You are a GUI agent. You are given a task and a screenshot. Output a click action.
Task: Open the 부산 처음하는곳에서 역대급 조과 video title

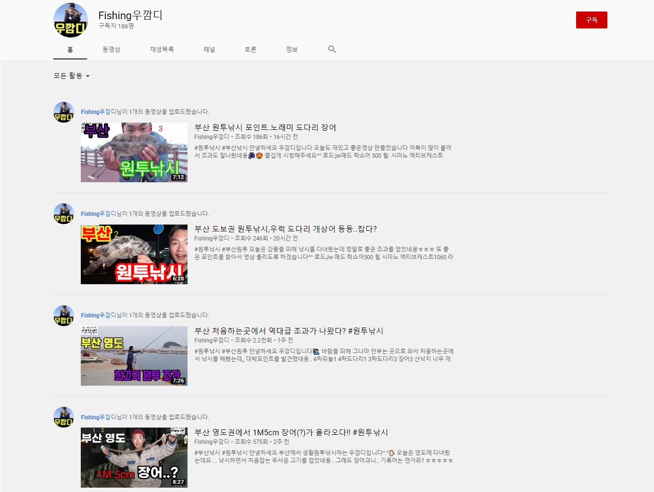tap(289, 331)
